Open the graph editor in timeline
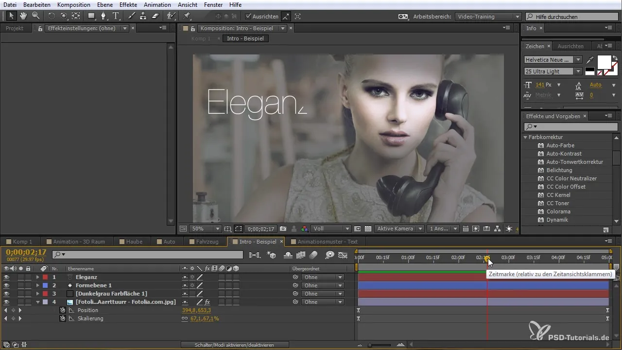Viewport: 622px width, 350px height. pyautogui.click(x=343, y=255)
